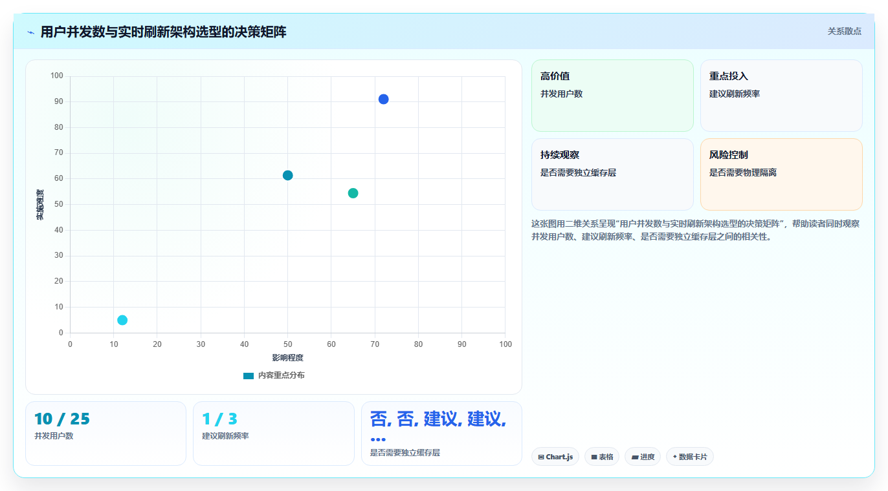Click 是否需要独立缓存层 text in 持续观察 card
This screenshot has height=491, width=888.
point(579,172)
